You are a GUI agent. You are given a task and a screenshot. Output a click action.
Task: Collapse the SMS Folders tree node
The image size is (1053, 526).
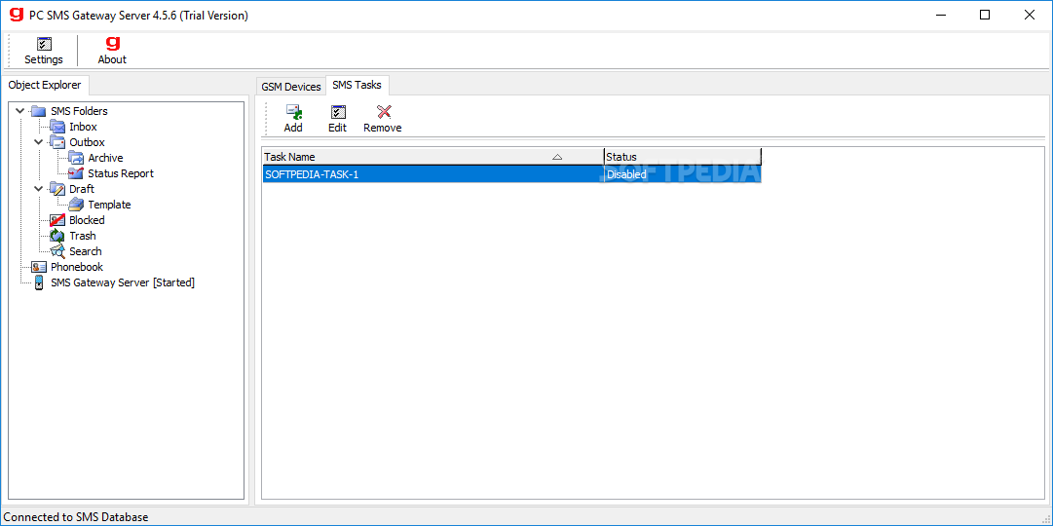[20, 111]
